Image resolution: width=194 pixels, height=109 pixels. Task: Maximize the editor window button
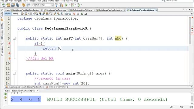192,10
